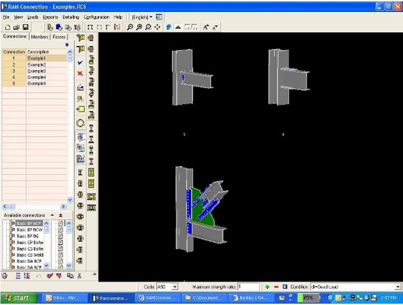Select the Example2 row
Image resolution: width=403 pixels, height=305 pixels.
click(x=34, y=65)
